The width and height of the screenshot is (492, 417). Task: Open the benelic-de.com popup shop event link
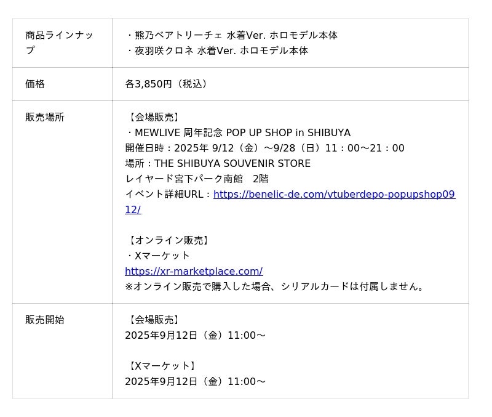334,195
